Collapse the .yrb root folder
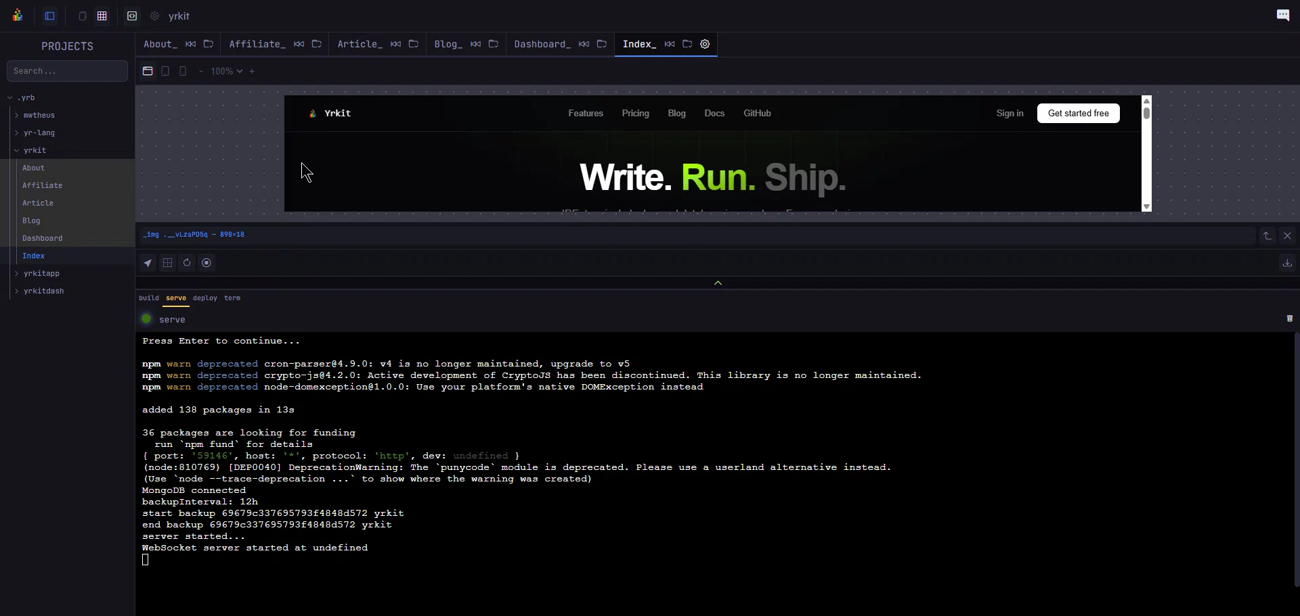Screen dimensions: 1300x616 pos(10,97)
